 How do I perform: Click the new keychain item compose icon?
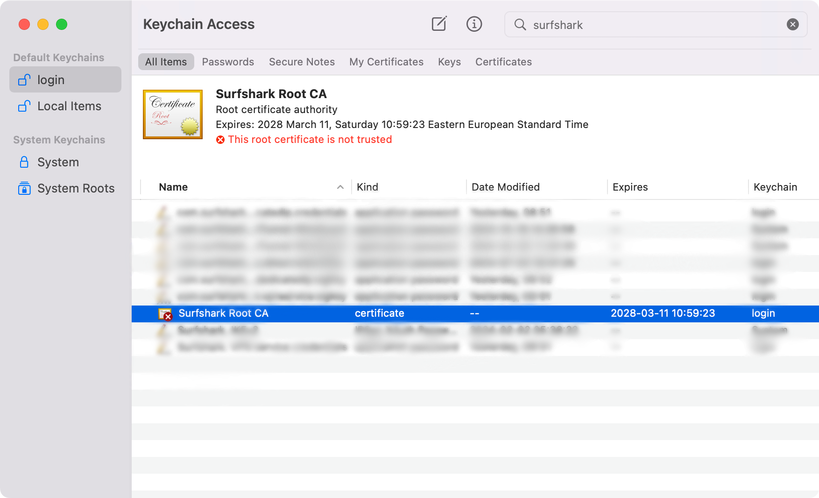[x=439, y=24]
